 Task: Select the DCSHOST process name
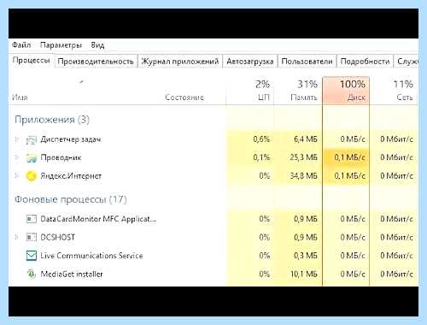pos(57,237)
